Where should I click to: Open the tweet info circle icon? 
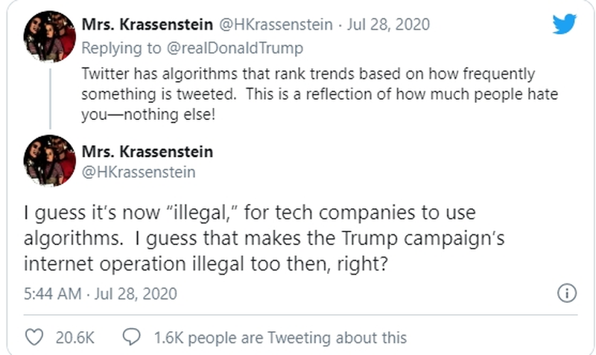[x=567, y=292]
